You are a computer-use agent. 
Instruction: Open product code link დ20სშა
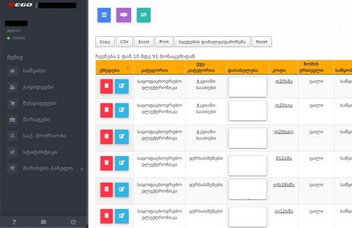tap(283, 81)
